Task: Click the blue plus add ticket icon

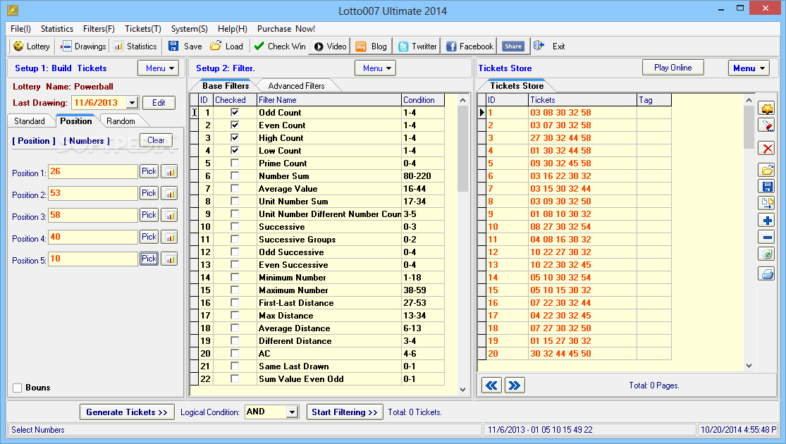Action: pyautogui.click(x=767, y=221)
